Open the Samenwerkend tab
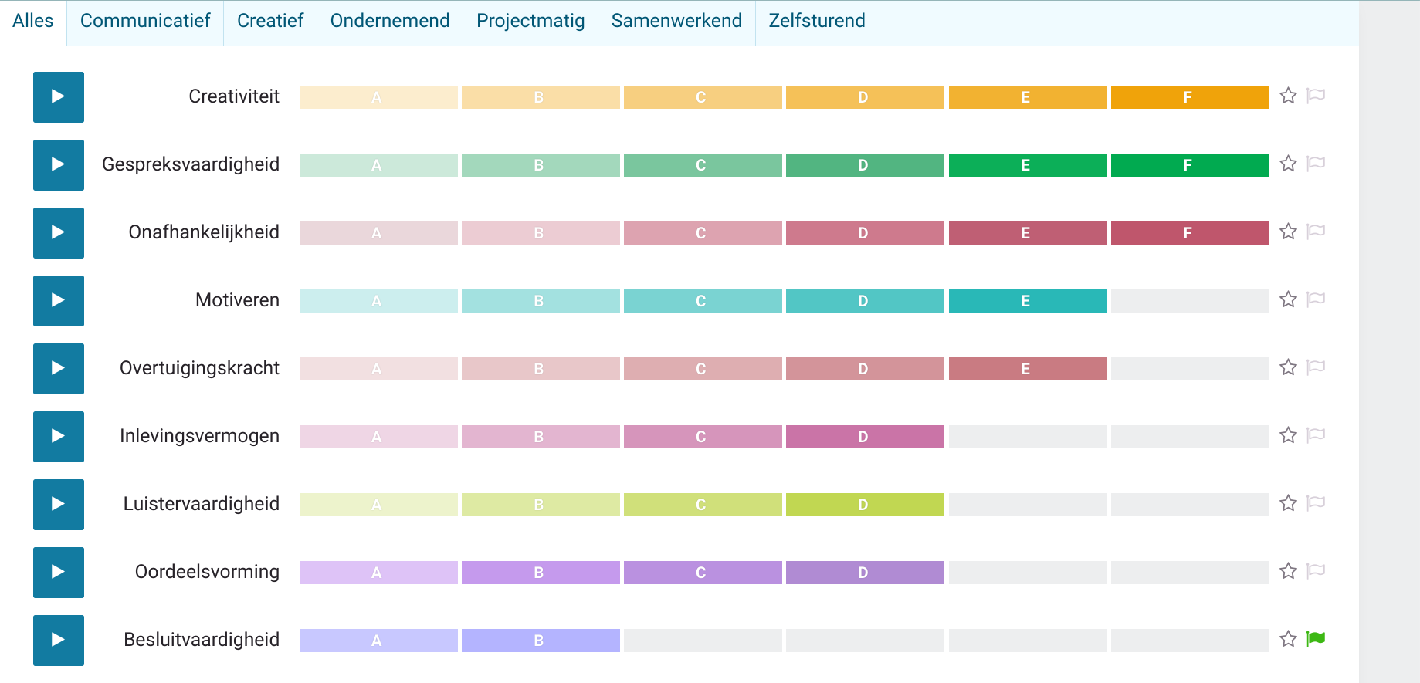This screenshot has width=1420, height=683. tap(676, 21)
